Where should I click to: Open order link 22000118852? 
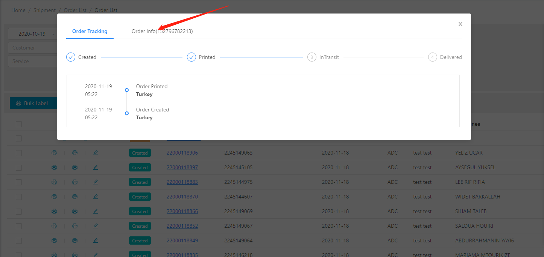[x=182, y=226]
